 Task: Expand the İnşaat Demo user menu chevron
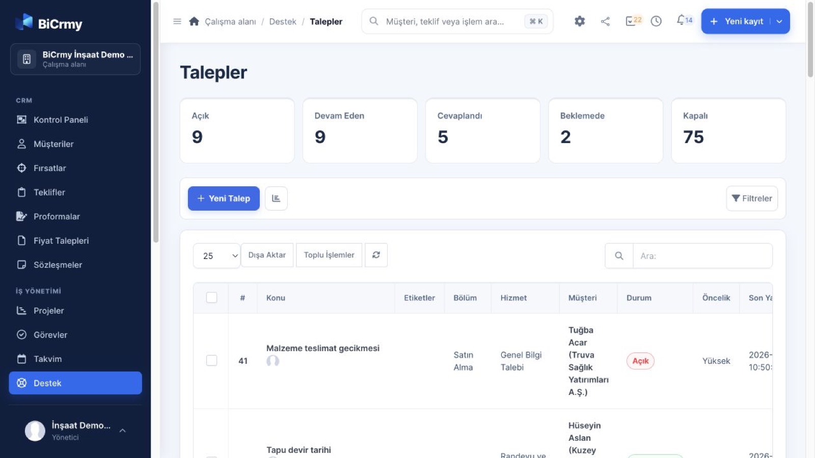pyautogui.click(x=123, y=431)
